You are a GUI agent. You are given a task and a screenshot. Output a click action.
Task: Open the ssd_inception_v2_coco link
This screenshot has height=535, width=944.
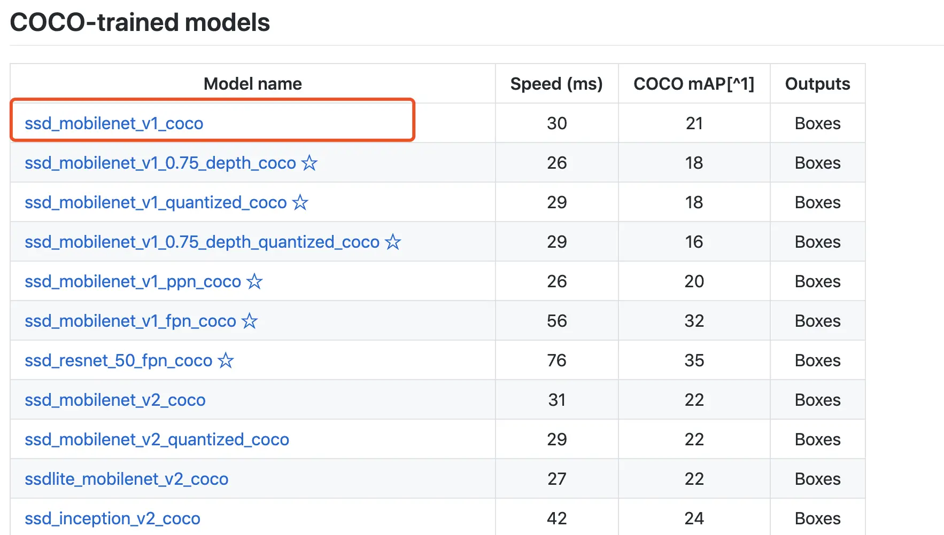tap(112, 518)
